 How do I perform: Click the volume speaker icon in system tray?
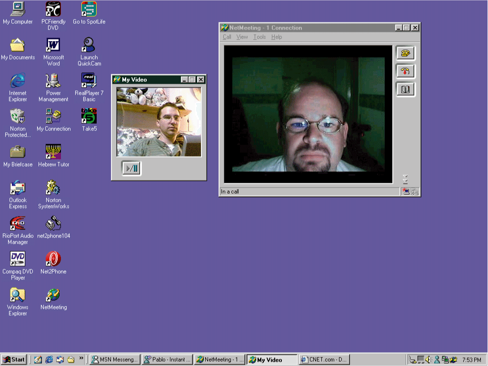[428, 359]
